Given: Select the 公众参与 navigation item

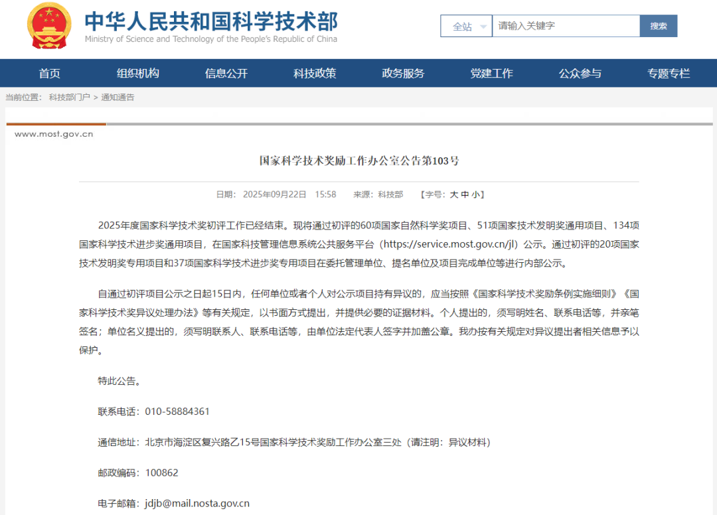Looking at the screenshot, I should [x=580, y=73].
